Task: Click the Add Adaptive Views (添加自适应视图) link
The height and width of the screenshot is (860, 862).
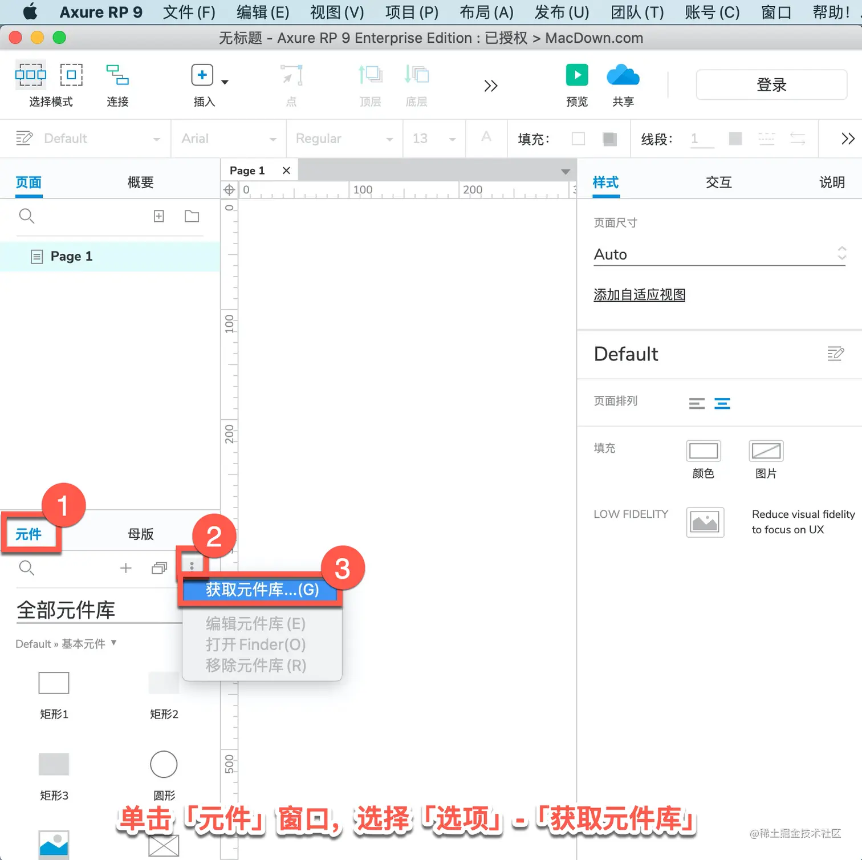Action: [x=639, y=295]
